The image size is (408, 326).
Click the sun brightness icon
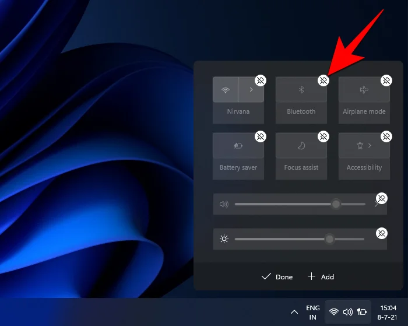(224, 239)
